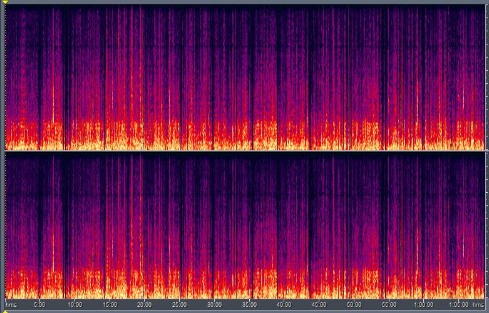This screenshot has height=313, width=489.
Task: Select the upper channel spectrogram
Action: [245, 77]
